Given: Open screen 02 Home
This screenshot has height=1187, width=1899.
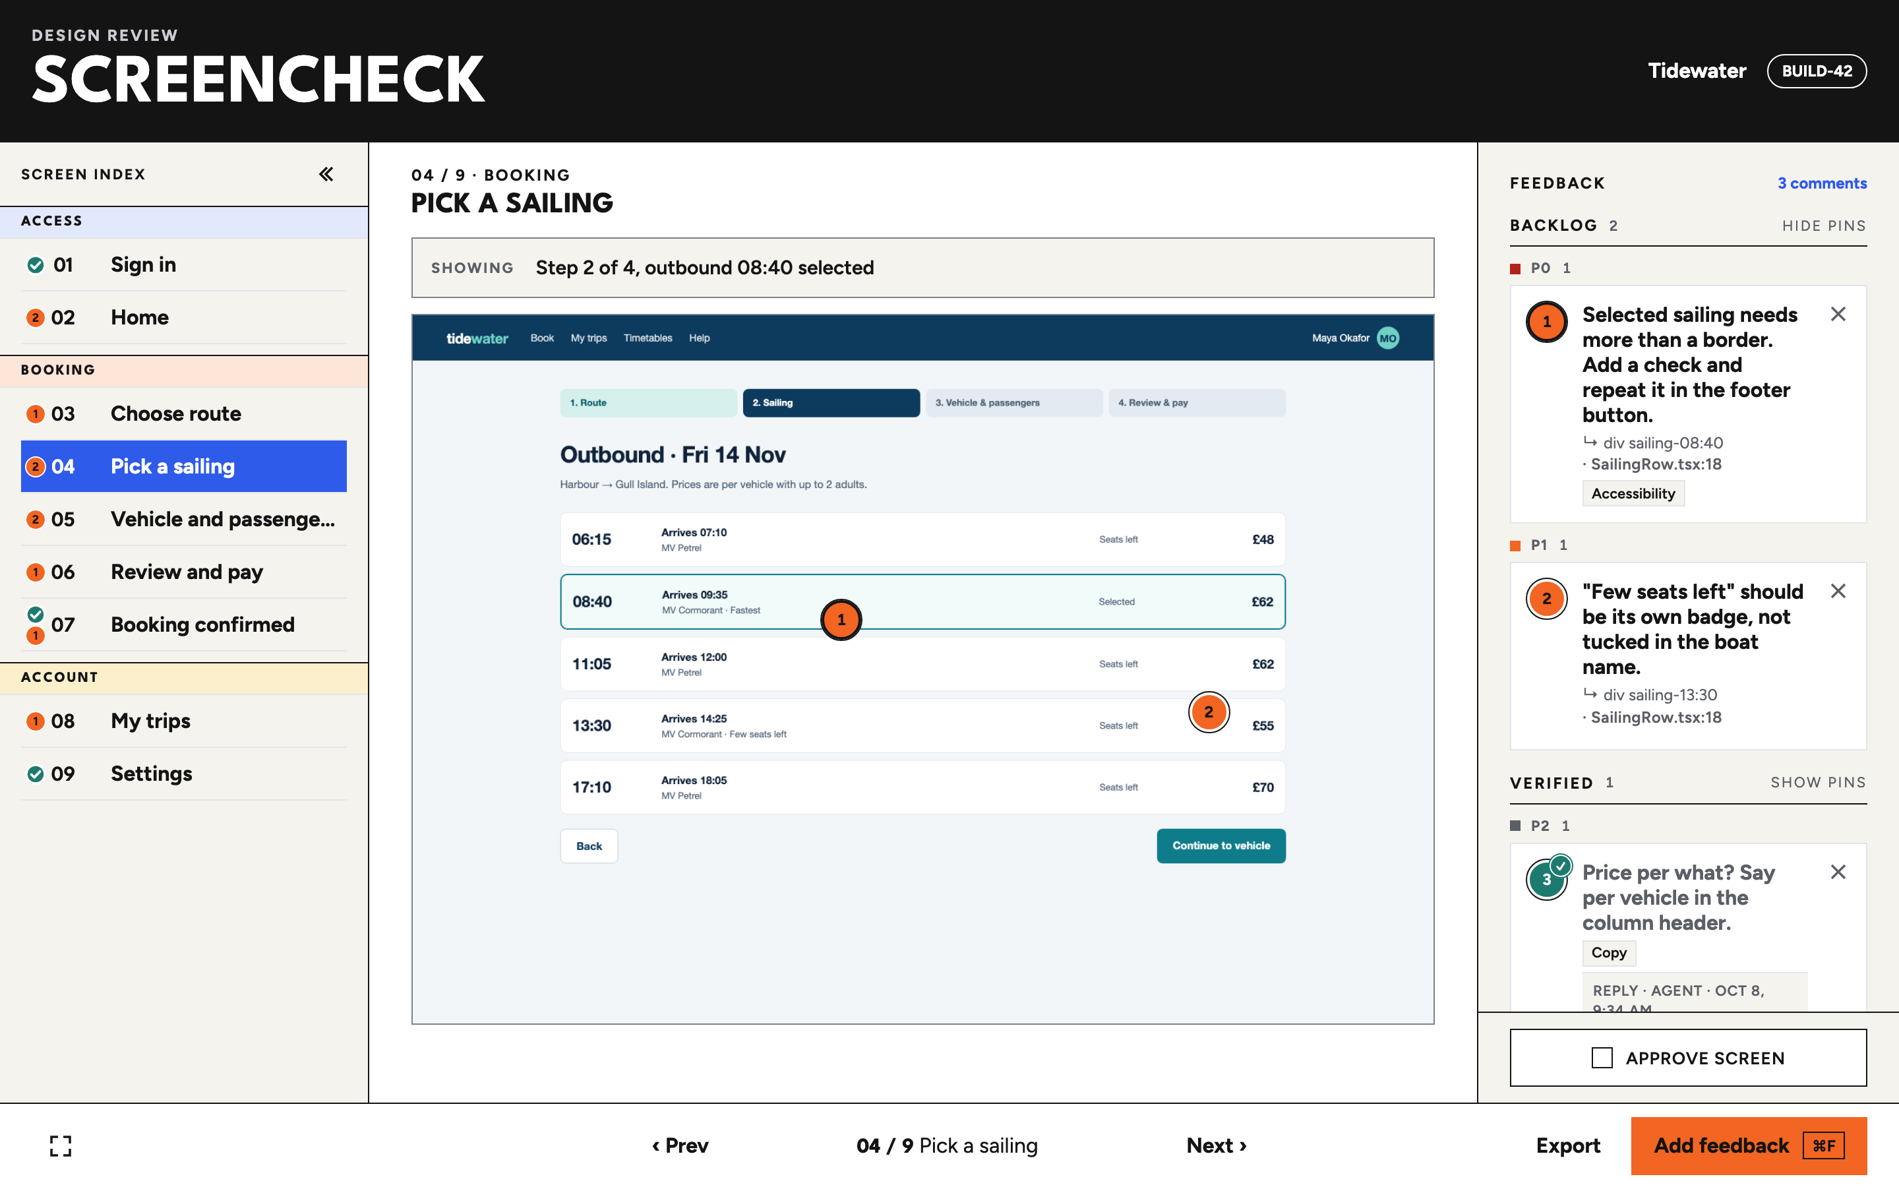Looking at the screenshot, I should 183,317.
